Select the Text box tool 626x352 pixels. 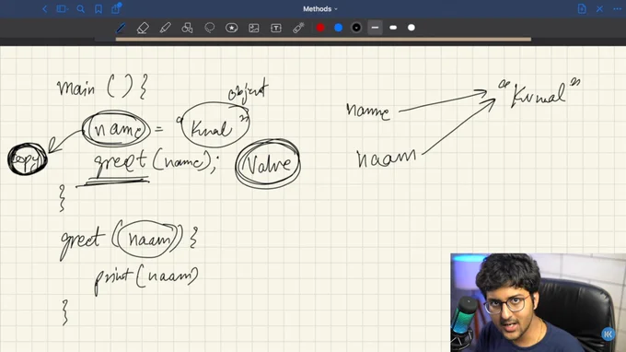(276, 28)
